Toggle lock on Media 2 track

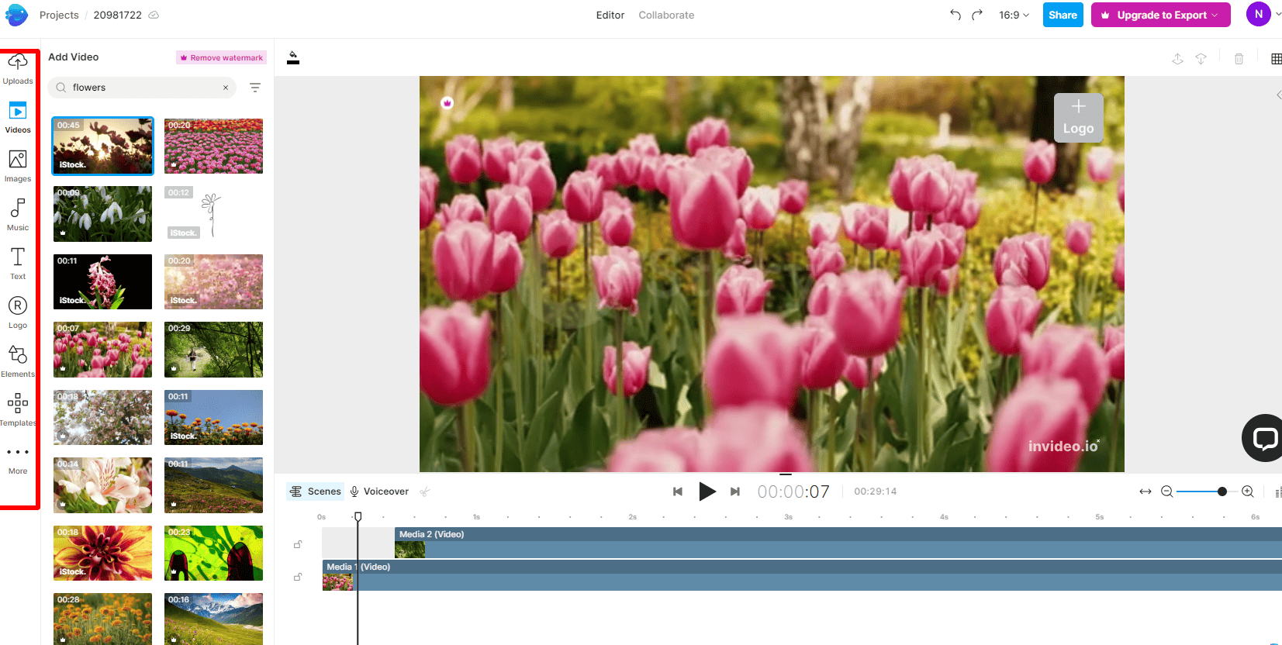coord(298,545)
